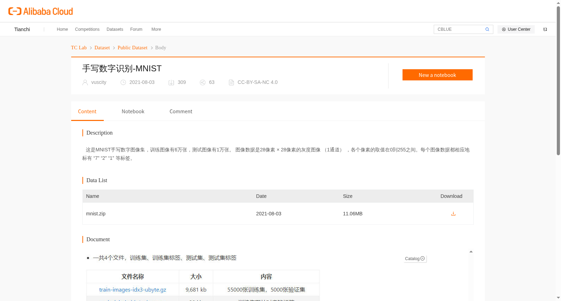Click the Body breadcrumb text
The image size is (561, 301).
pyautogui.click(x=161, y=48)
